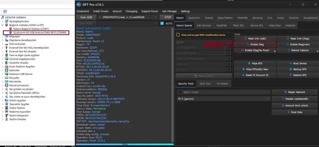Collapse Bağlantı noktaları (COM ve LPT) node

pos(2,25)
